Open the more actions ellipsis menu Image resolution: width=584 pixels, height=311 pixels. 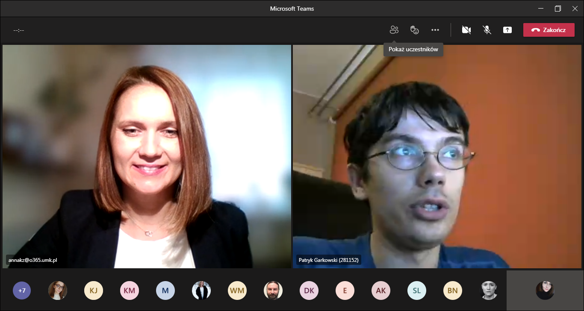(435, 30)
